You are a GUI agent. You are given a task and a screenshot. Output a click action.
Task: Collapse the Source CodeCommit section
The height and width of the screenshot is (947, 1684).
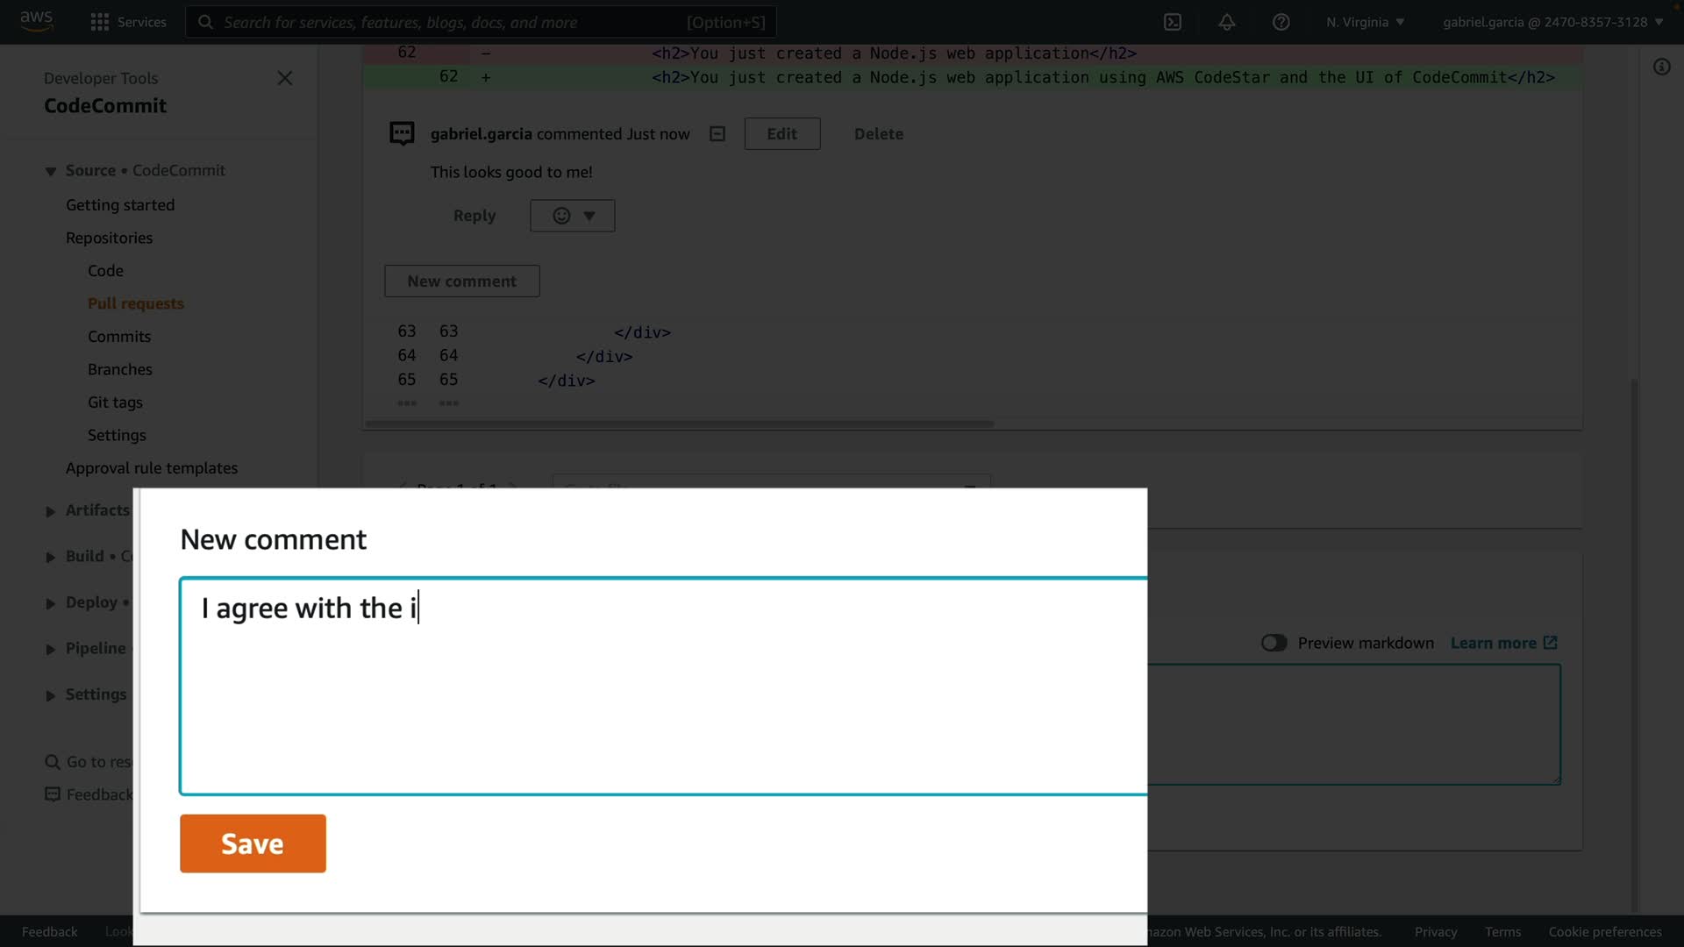click(x=51, y=171)
